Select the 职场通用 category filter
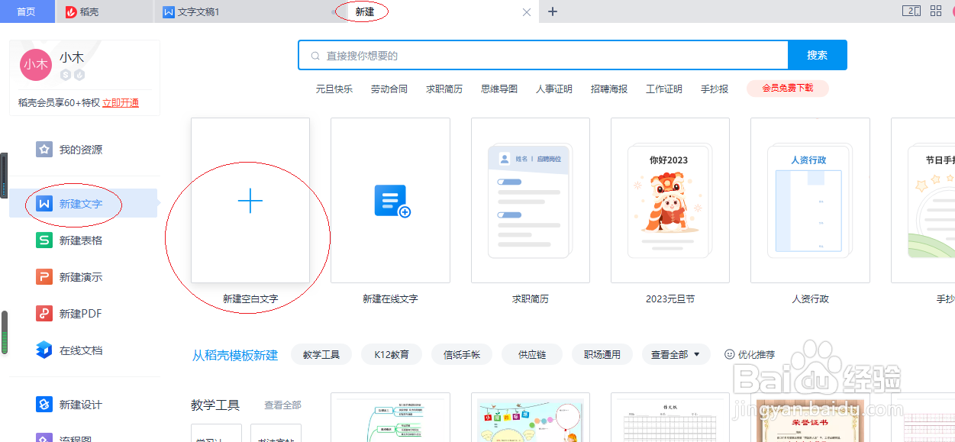The width and height of the screenshot is (955, 442). tap(602, 354)
